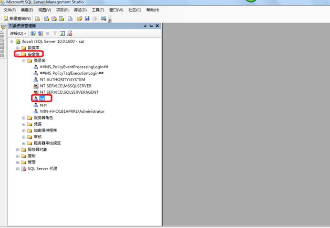Viewport: 330px width, 228px height.
Task: Select the sa login
Action: 41,99
